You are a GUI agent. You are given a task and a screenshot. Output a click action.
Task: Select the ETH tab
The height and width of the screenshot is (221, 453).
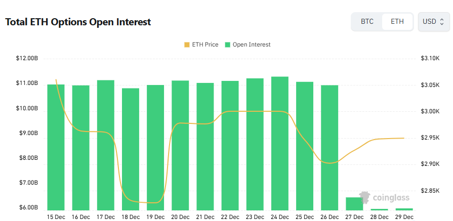pyautogui.click(x=397, y=22)
